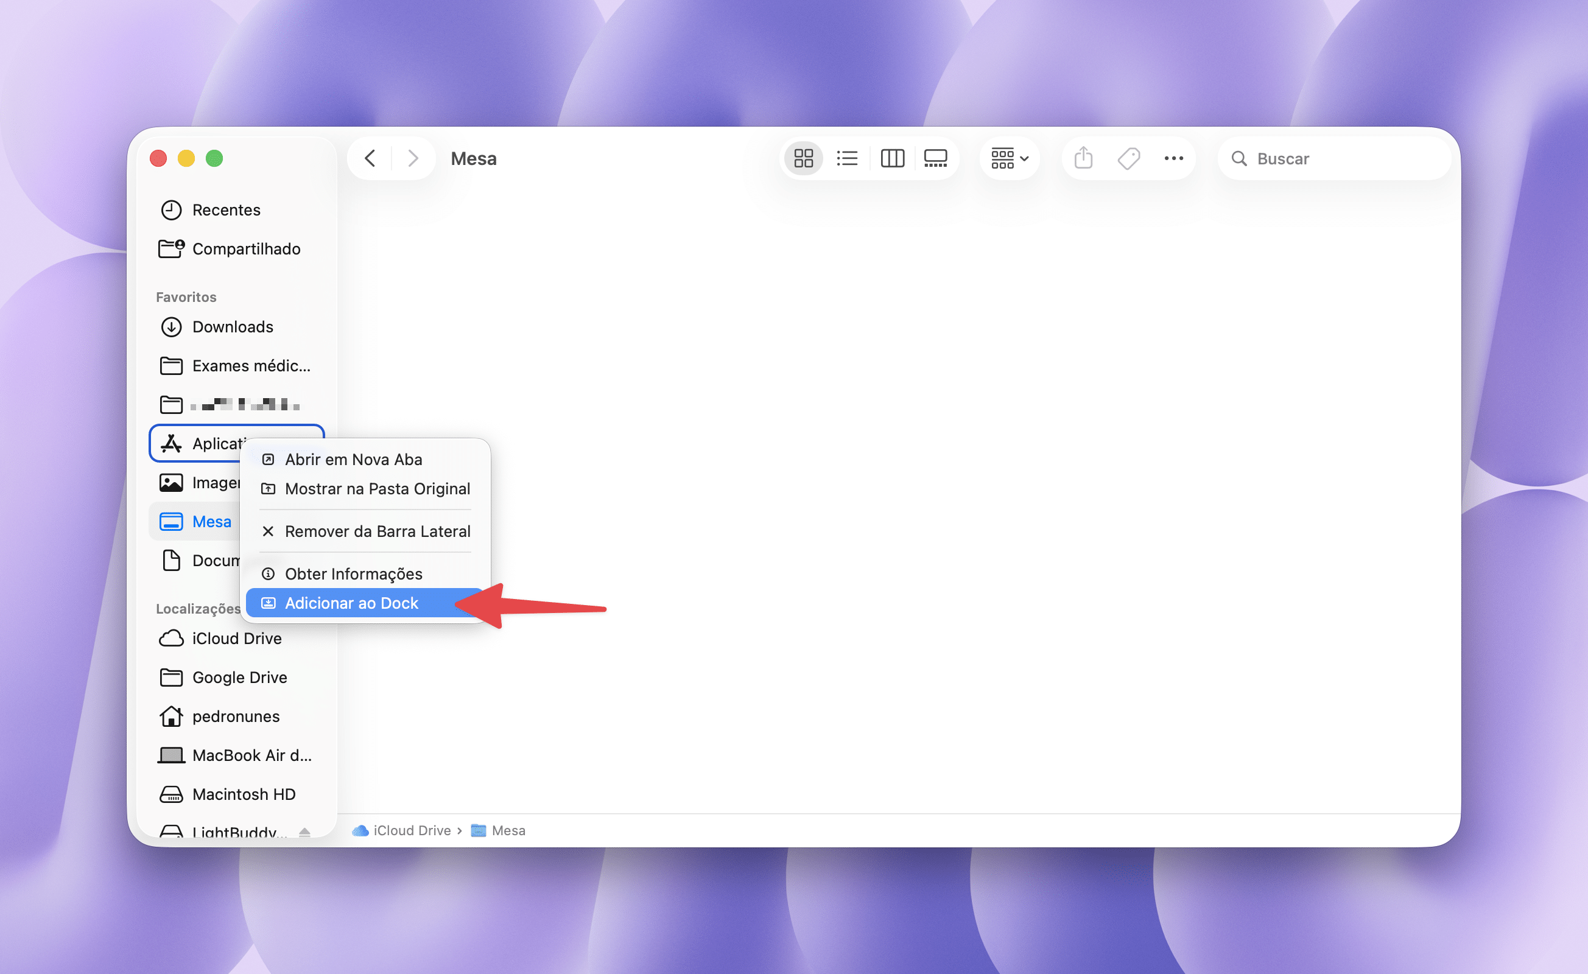Open Macintosh HD location

(x=244, y=794)
